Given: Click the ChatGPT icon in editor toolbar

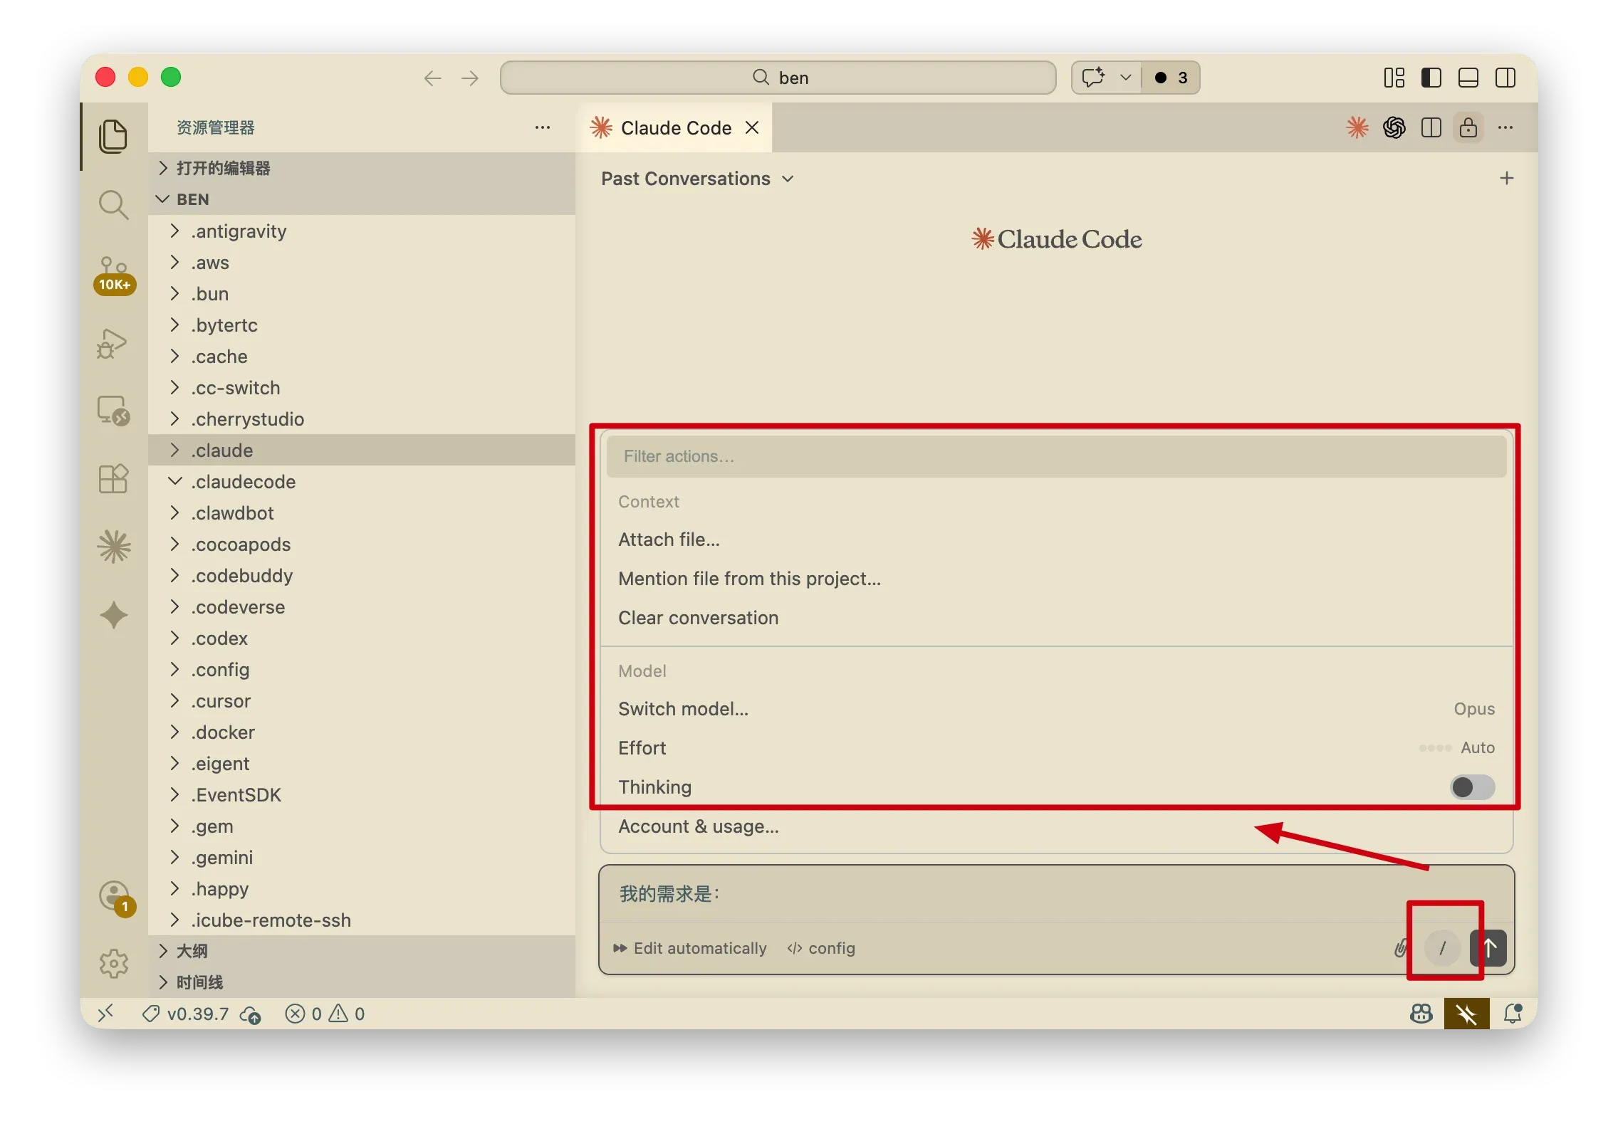Looking at the screenshot, I should [x=1394, y=127].
